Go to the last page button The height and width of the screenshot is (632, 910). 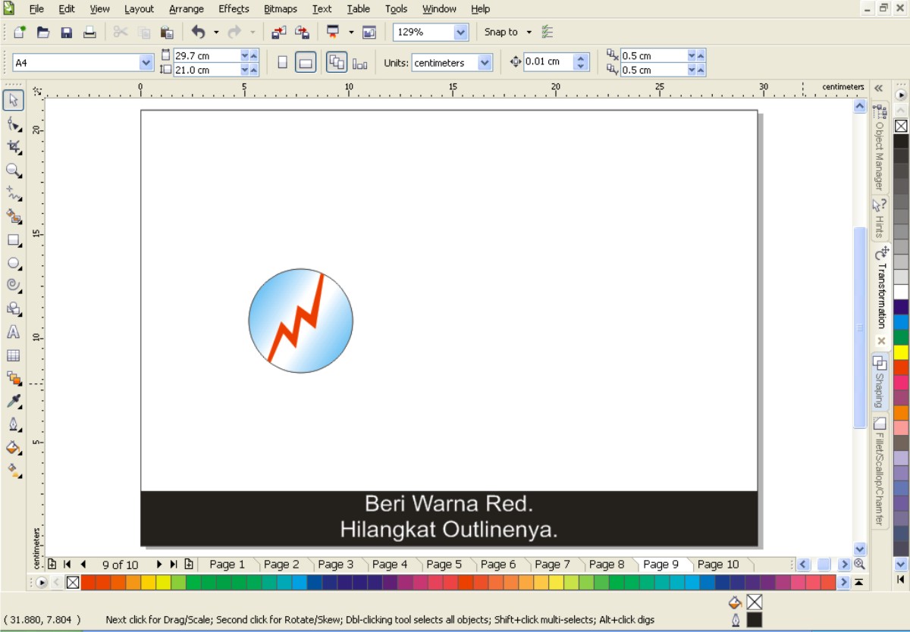pyautogui.click(x=174, y=565)
